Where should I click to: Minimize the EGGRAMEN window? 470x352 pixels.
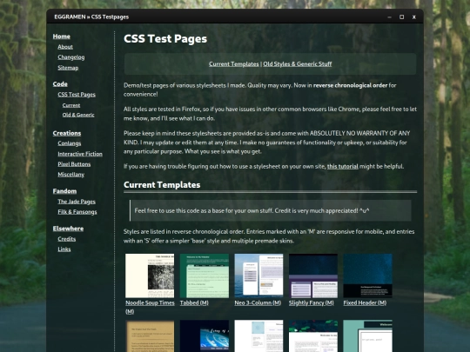[x=389, y=17]
